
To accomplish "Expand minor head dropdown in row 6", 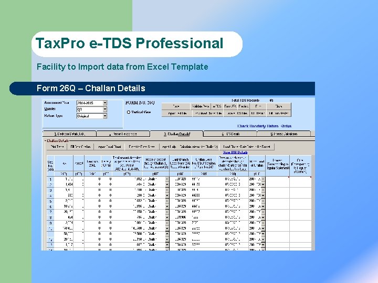I will (x=263, y=206).
